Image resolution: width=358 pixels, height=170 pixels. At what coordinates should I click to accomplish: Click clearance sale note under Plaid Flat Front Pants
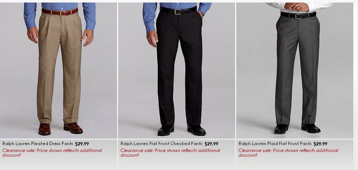pyautogui.click(x=288, y=153)
